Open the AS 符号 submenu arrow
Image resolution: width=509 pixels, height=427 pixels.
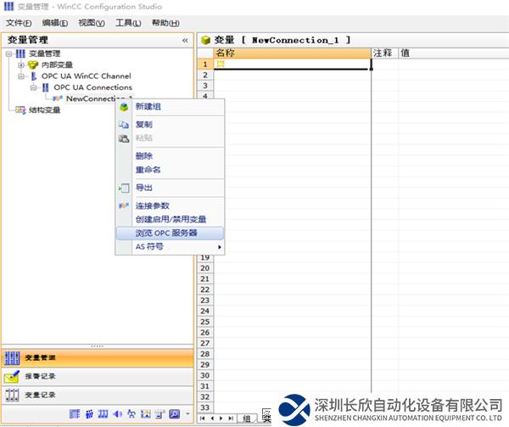click(x=221, y=247)
